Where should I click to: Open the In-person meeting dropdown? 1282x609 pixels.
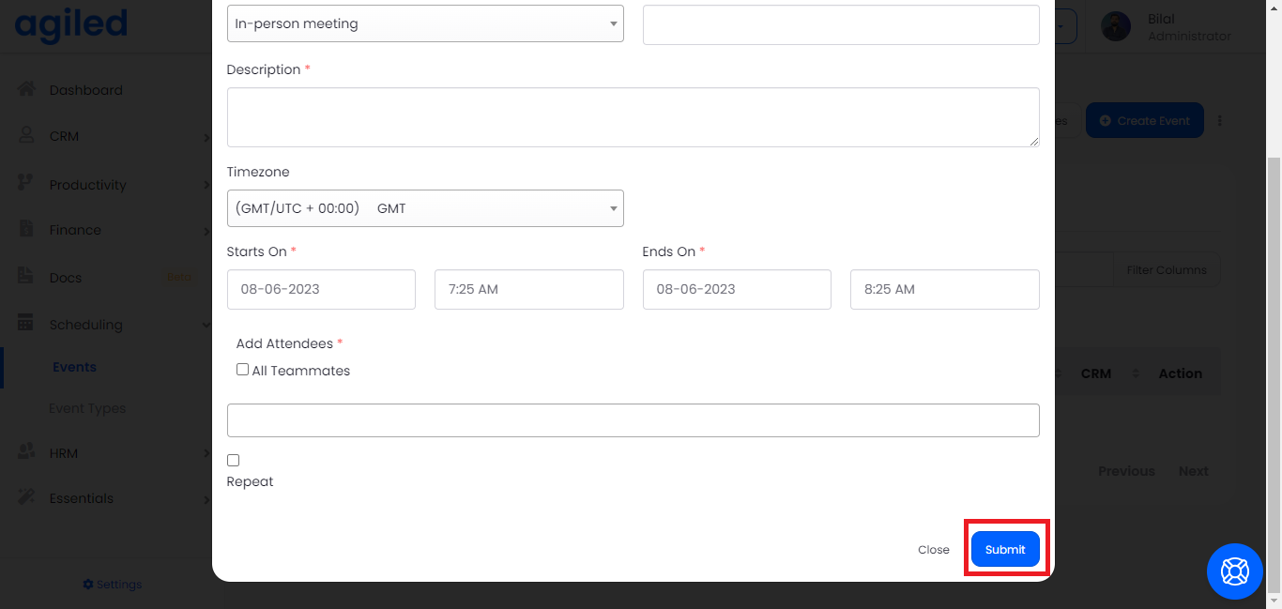[425, 23]
